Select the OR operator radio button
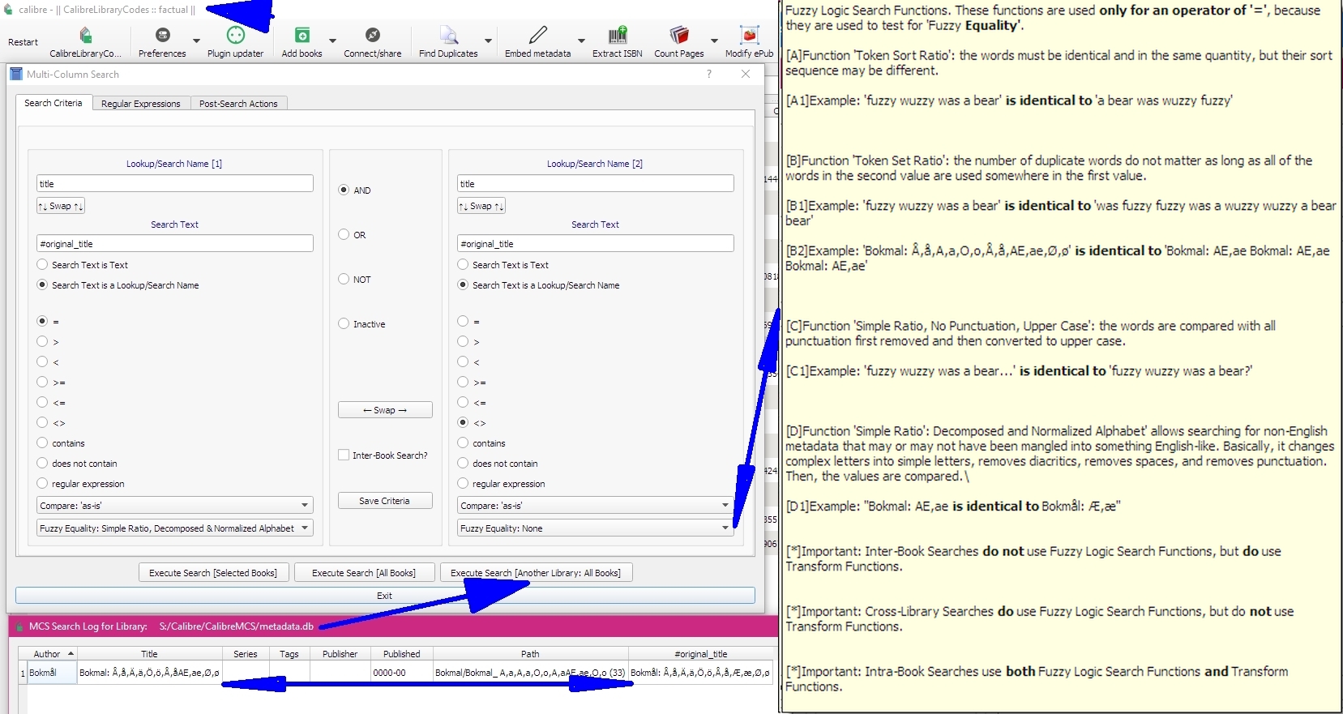The height and width of the screenshot is (714, 1343). coord(344,234)
